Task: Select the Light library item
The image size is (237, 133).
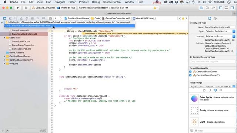Action: point(212,122)
